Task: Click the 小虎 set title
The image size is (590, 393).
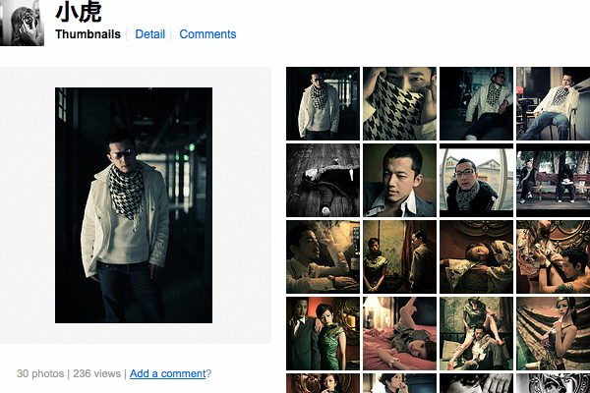Action: tap(79, 12)
